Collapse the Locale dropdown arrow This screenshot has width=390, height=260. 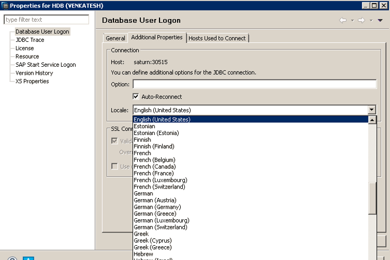click(372, 110)
